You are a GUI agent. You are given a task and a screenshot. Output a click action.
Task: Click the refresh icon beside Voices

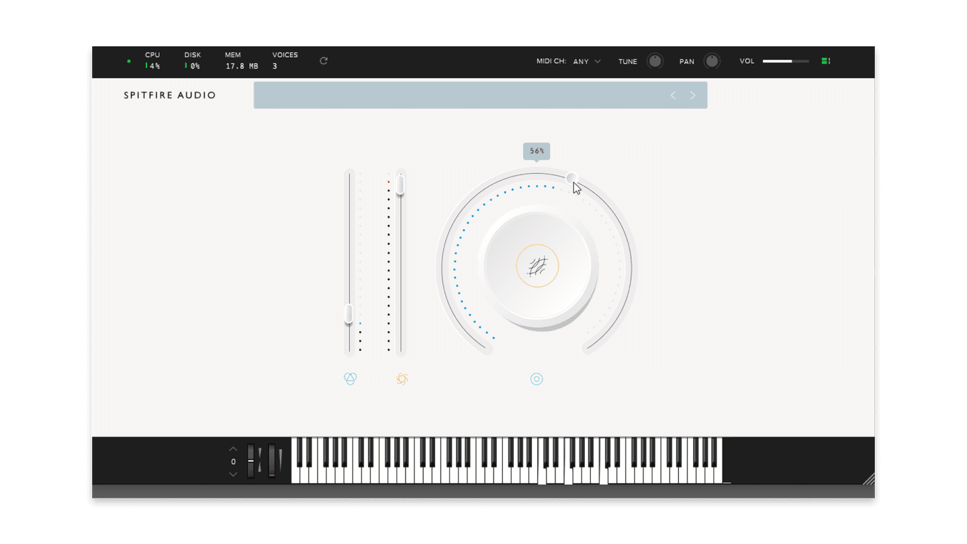[324, 60]
